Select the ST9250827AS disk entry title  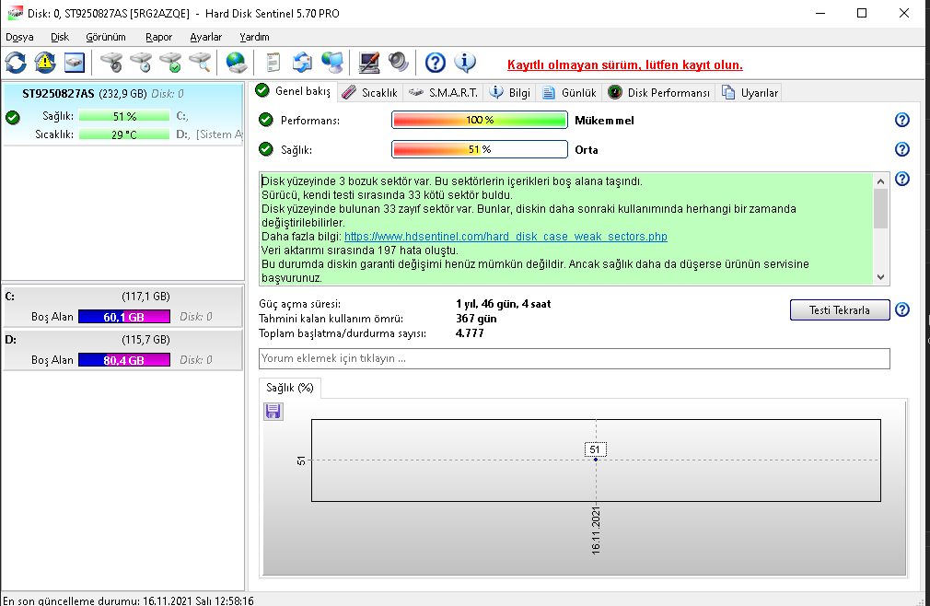(x=58, y=94)
